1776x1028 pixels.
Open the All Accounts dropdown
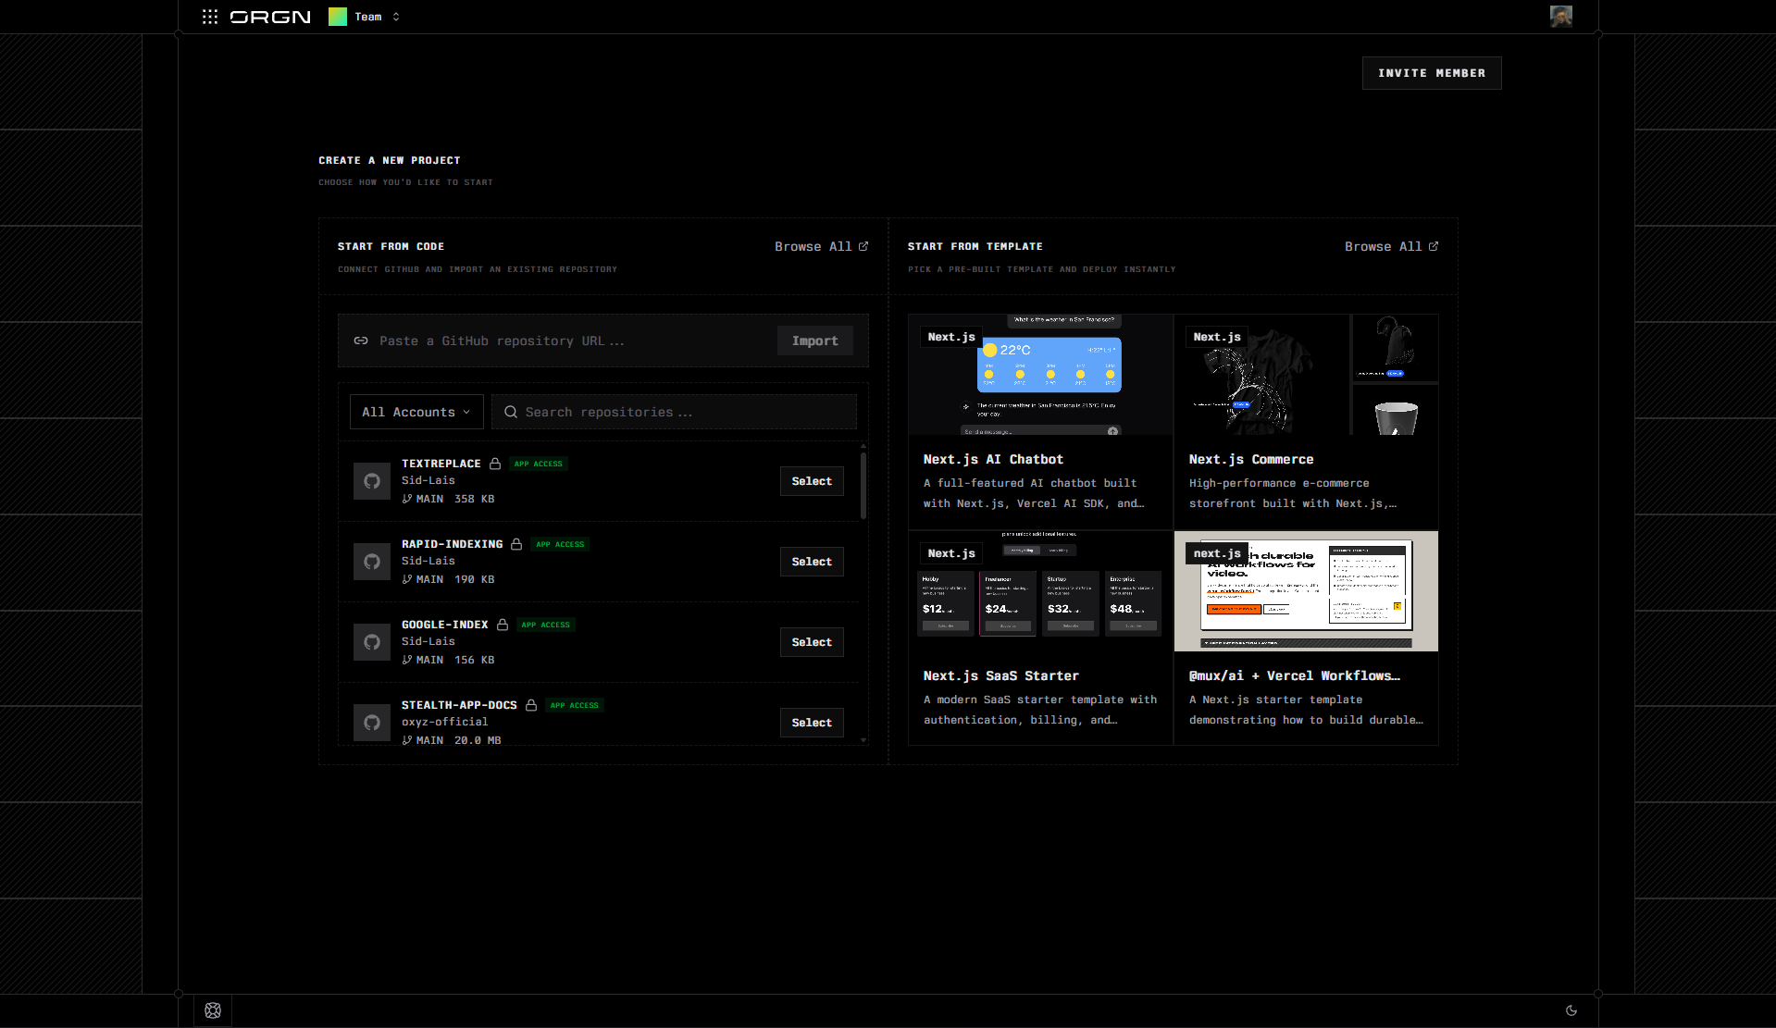click(416, 412)
